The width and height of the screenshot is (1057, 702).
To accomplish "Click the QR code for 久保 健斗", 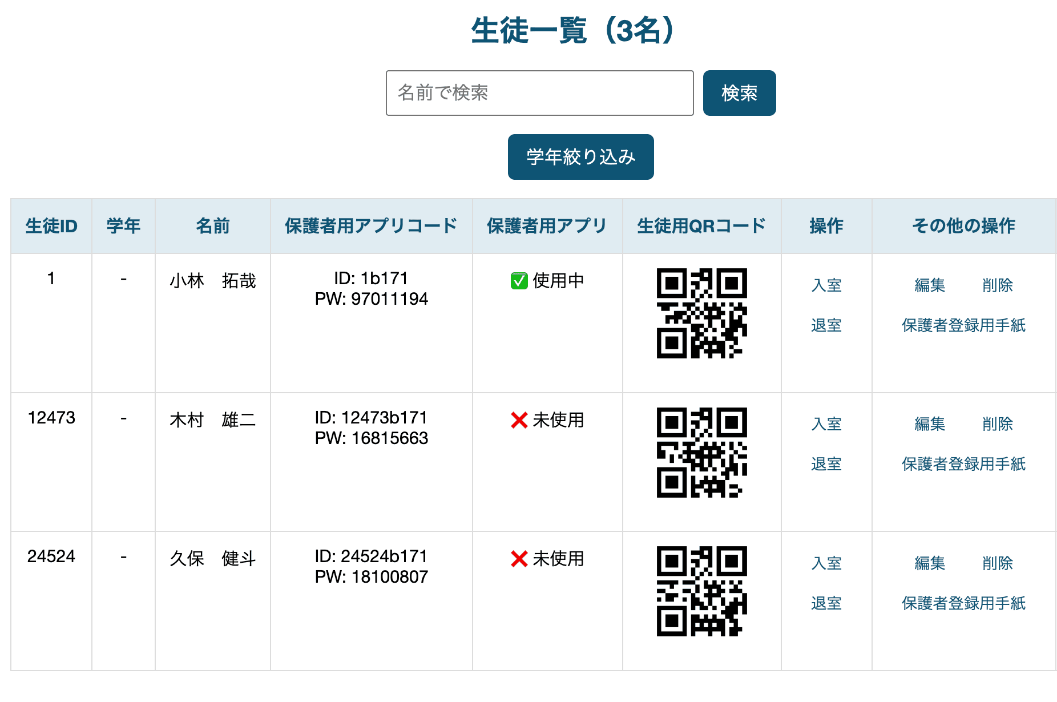I will click(701, 591).
